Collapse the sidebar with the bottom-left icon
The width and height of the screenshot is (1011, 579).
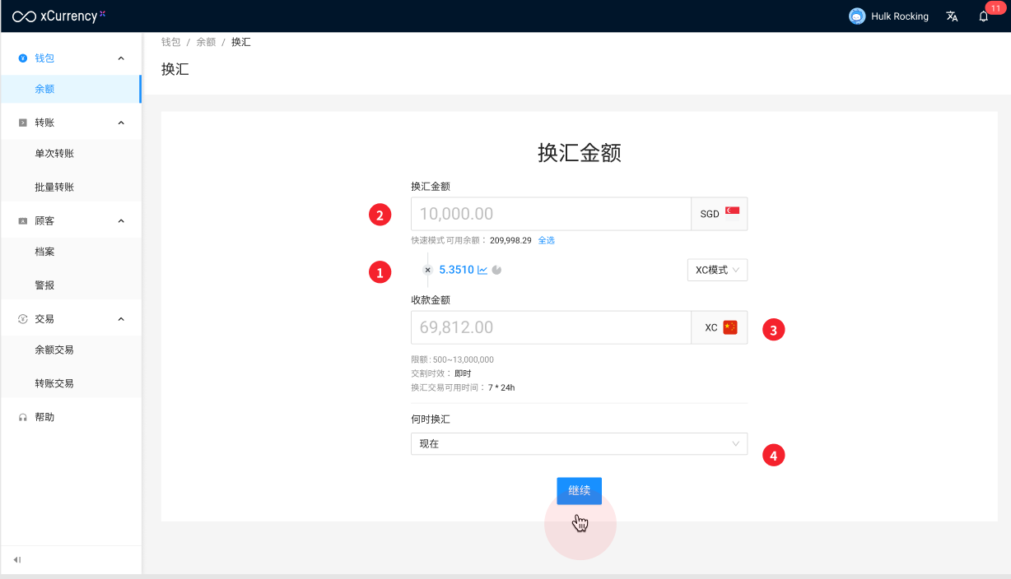click(17, 560)
